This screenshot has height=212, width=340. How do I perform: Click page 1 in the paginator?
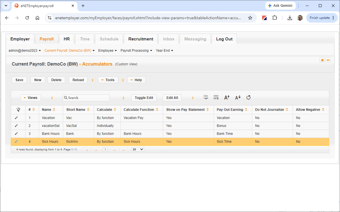(105, 149)
